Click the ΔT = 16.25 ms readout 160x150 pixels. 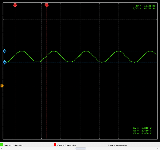146,6
